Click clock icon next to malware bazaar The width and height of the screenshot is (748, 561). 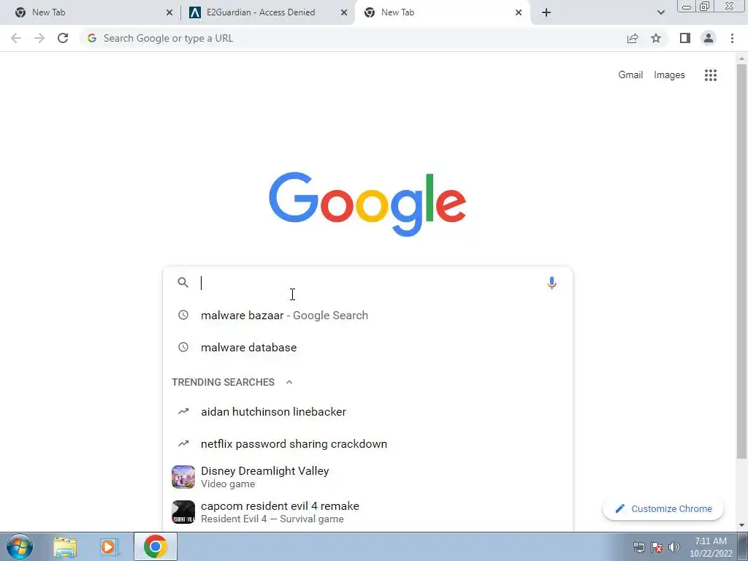pos(183,315)
